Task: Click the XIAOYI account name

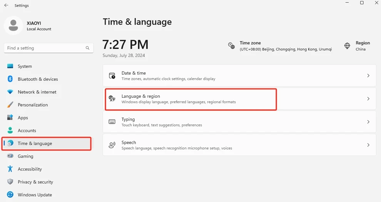Action: click(34, 23)
